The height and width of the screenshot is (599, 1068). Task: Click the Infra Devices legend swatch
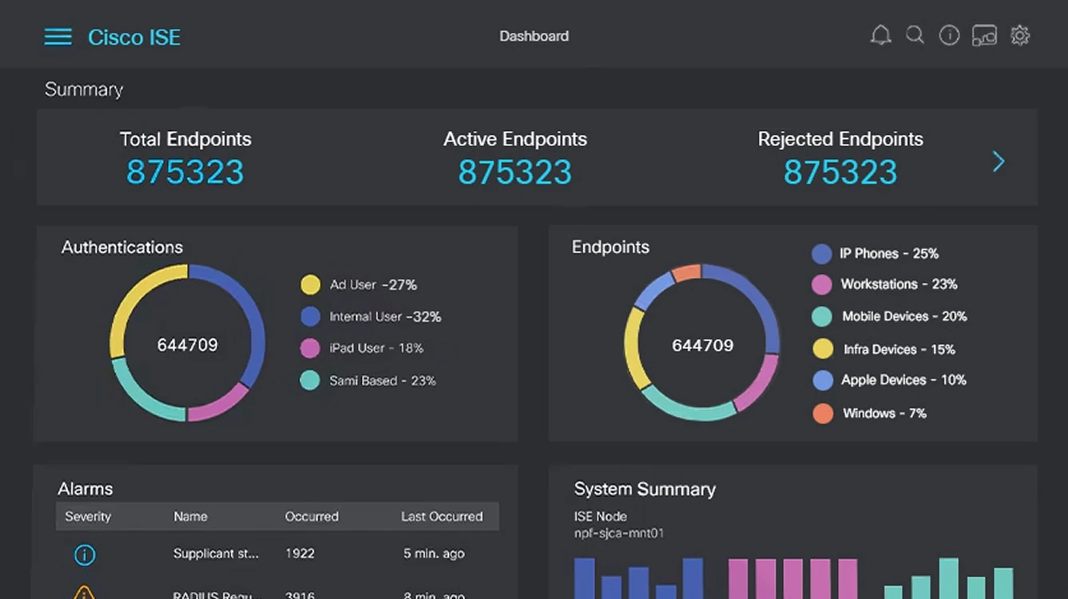[823, 349]
